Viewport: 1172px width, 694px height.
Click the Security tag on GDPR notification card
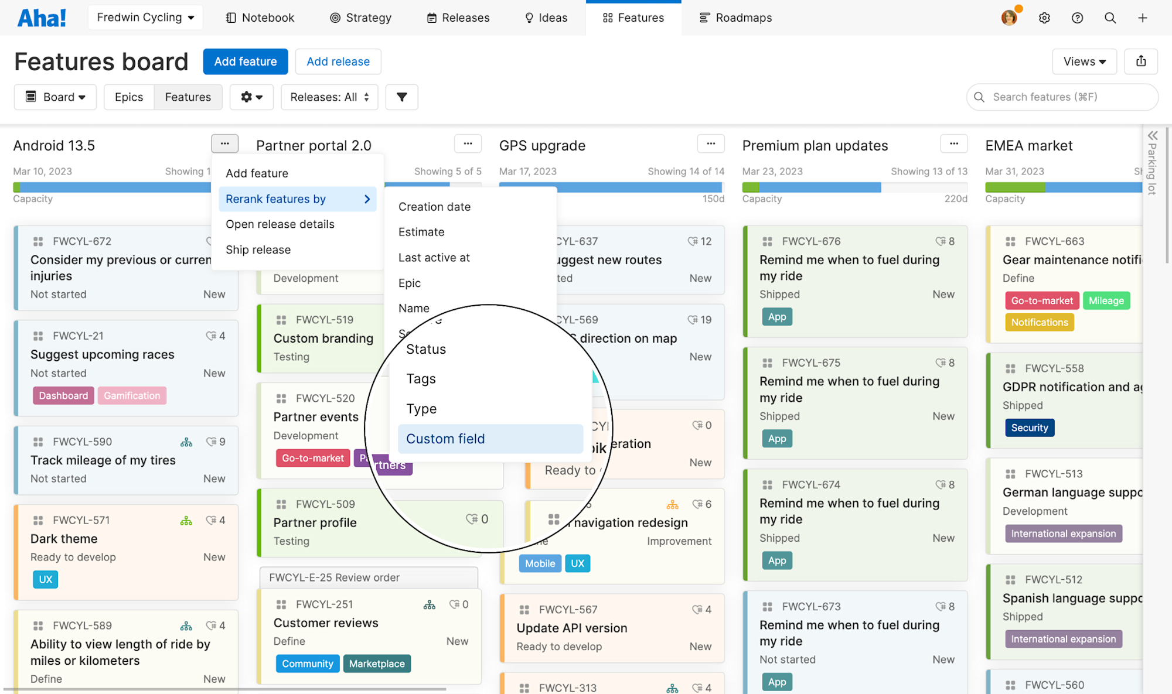tap(1030, 428)
